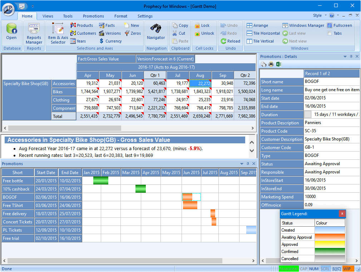
Task: Click the orange Awaiting Approval colour swatch
Action: click(329, 237)
